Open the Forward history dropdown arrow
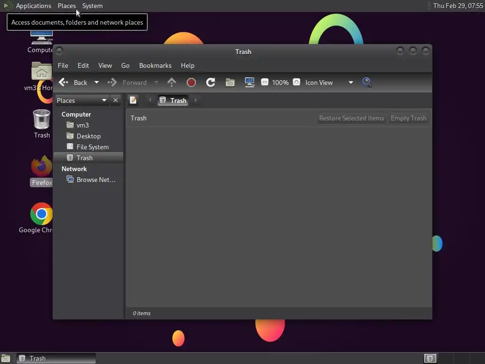 pyautogui.click(x=156, y=82)
